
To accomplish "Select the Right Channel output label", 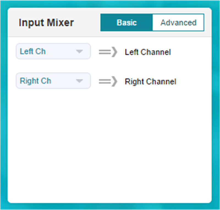I will (x=150, y=81).
